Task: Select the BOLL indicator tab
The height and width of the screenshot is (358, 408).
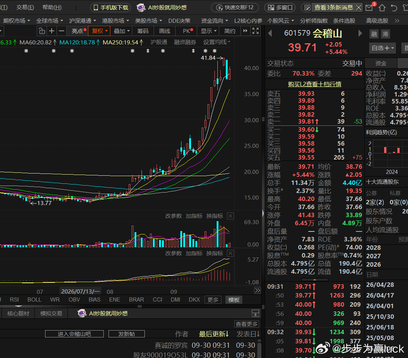Action: pos(34,300)
